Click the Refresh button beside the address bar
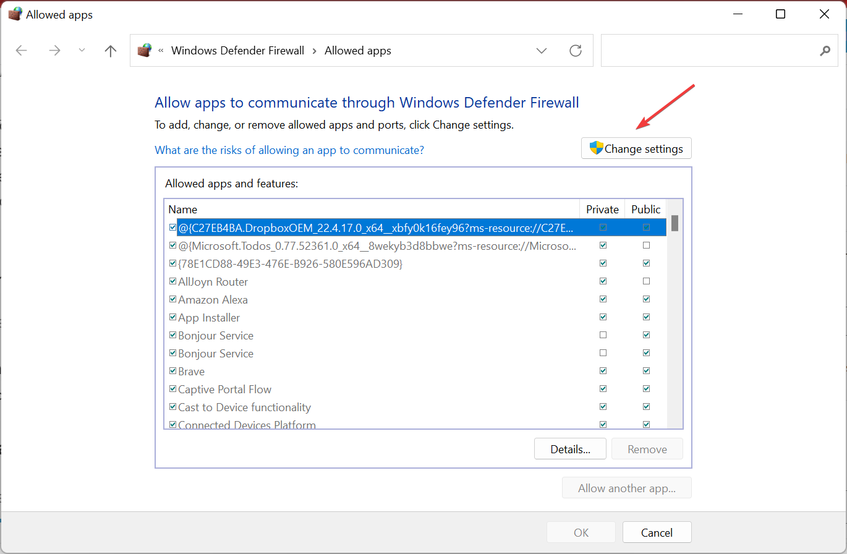Screen dimensions: 847x554 tap(576, 51)
